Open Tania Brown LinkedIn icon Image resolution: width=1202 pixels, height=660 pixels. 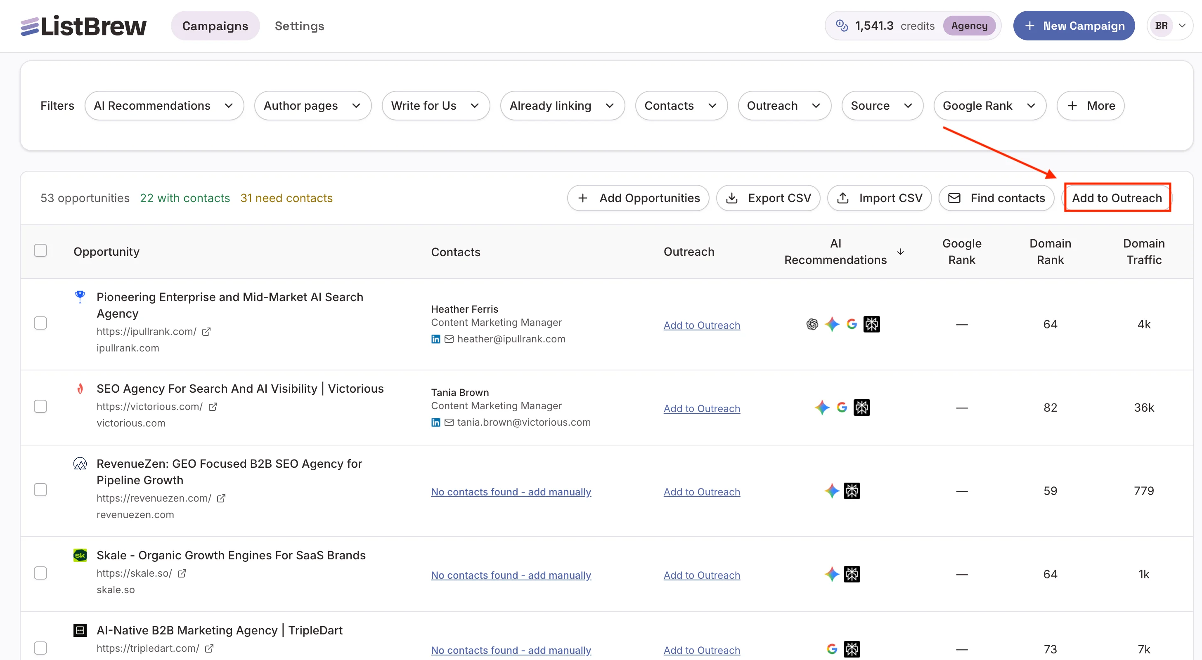(x=435, y=422)
